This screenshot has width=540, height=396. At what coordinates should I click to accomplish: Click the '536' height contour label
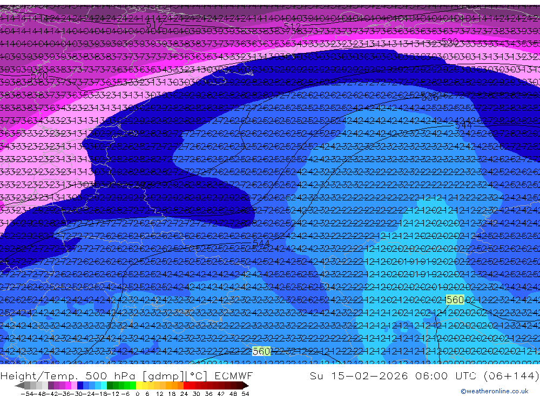pos(430,97)
